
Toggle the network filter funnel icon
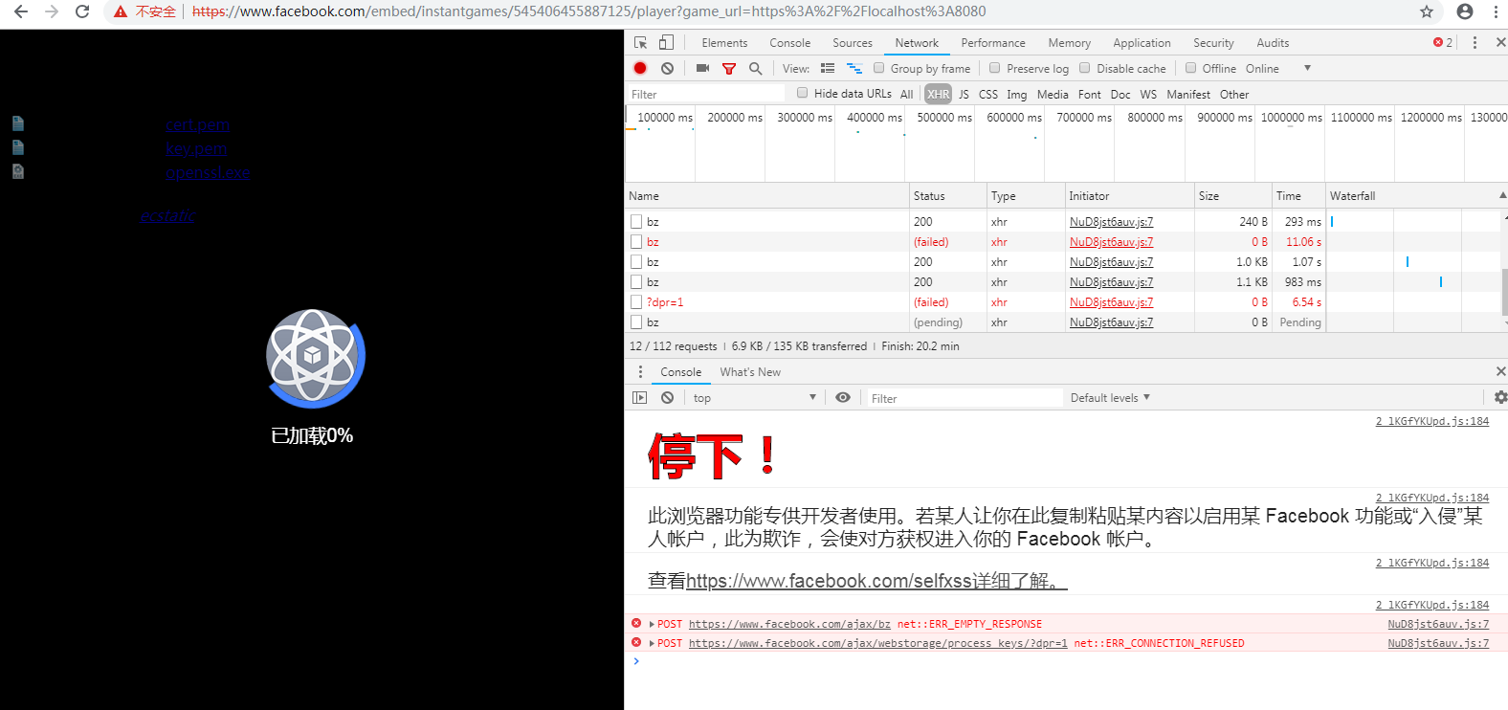coord(729,68)
